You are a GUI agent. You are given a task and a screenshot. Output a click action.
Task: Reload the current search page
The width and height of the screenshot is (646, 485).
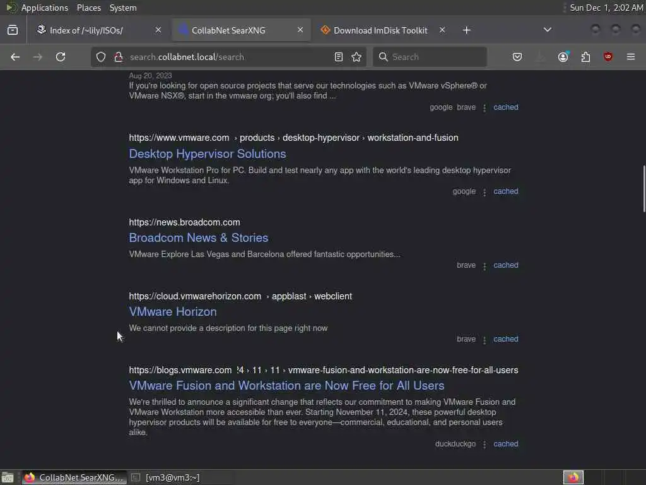[61, 57]
